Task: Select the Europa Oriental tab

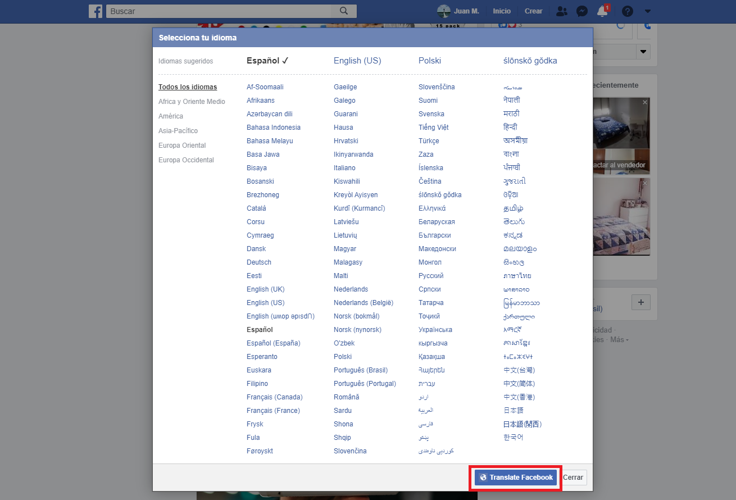Action: click(x=182, y=146)
